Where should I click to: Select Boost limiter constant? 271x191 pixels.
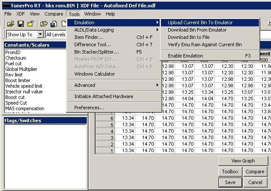pos(18,80)
